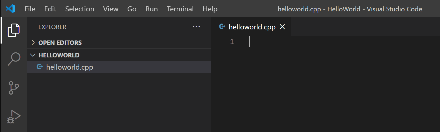Image resolution: width=440 pixels, height=132 pixels.
Task: Open the Search view icon
Action: click(x=14, y=59)
